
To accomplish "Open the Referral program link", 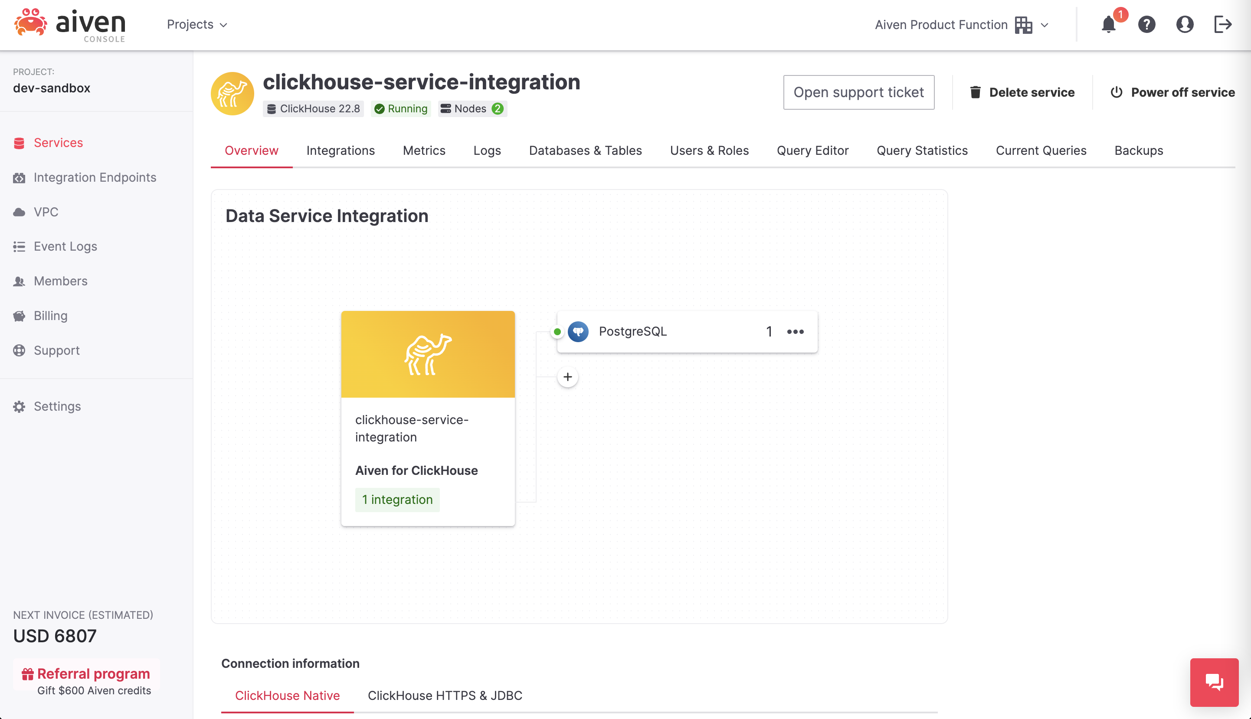I will 93,674.
